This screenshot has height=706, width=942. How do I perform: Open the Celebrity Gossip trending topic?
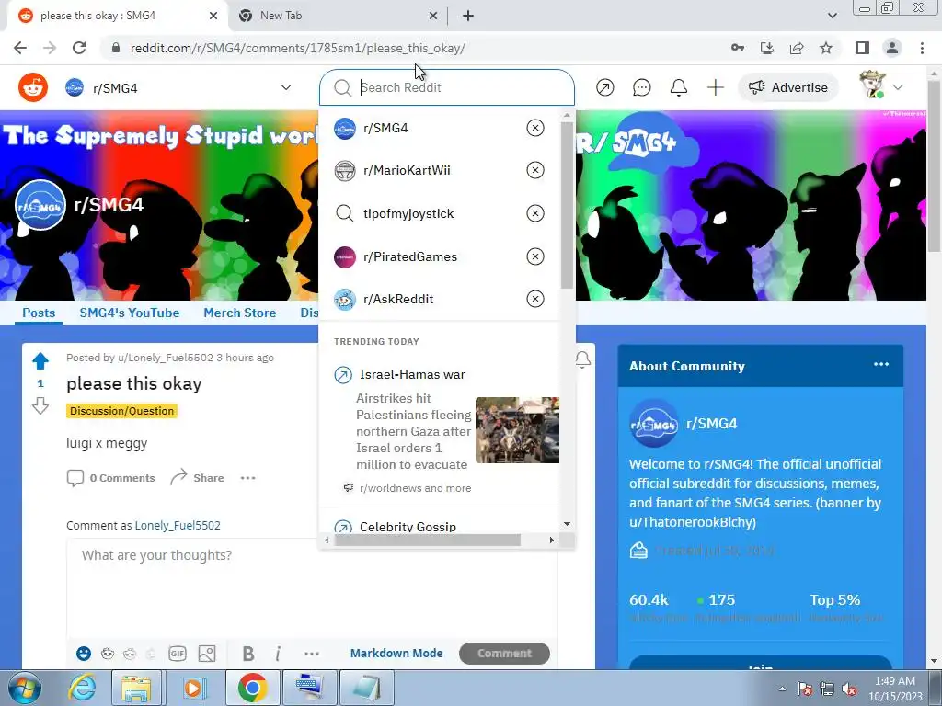click(x=408, y=527)
